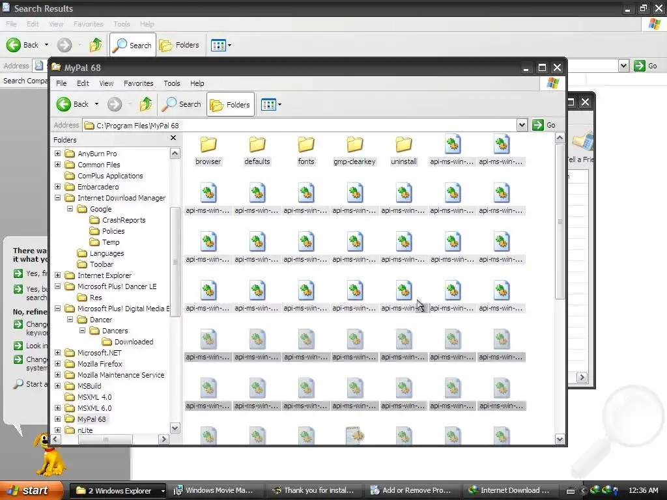Toggle the Folders pane button in MyPal 68

coord(230,104)
